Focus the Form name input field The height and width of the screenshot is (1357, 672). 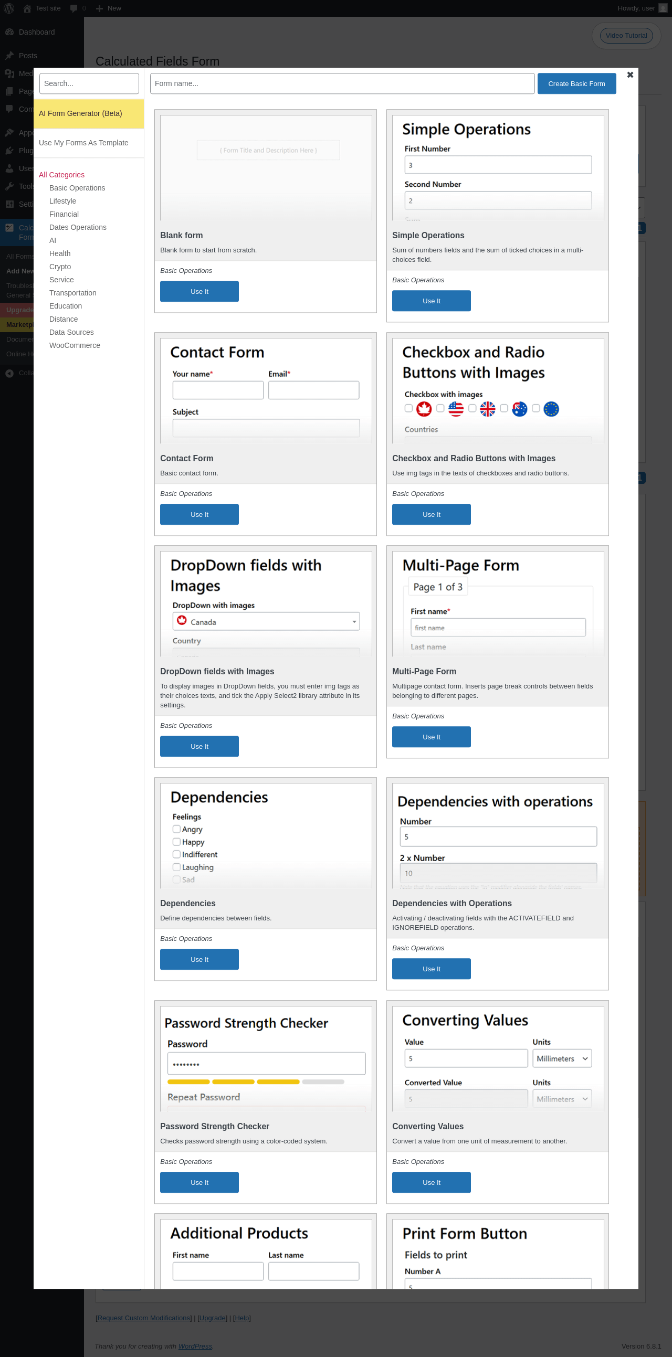point(342,84)
